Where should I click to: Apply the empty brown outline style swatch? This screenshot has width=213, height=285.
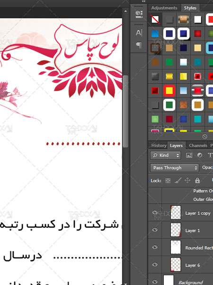(x=155, y=48)
